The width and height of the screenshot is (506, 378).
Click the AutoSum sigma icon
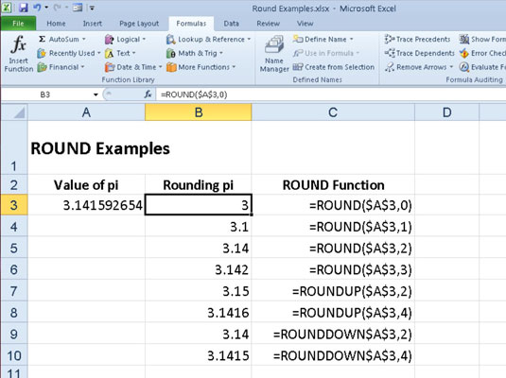42,39
